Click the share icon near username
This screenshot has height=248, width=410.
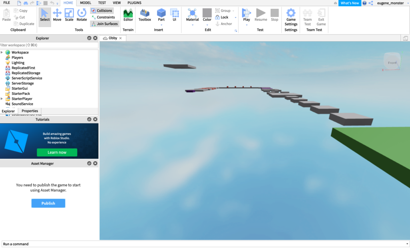[371, 3]
